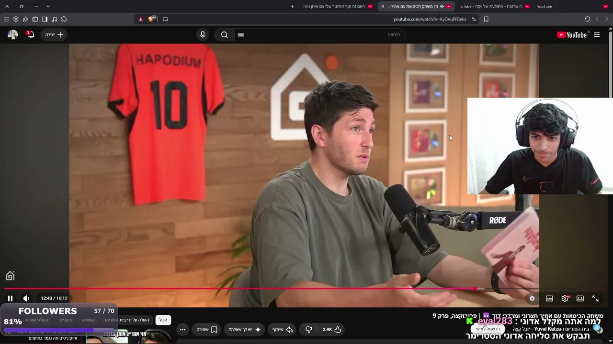Open the Brave Shields lion icon
Image resolution: width=613 pixels, height=344 pixels.
152,19
